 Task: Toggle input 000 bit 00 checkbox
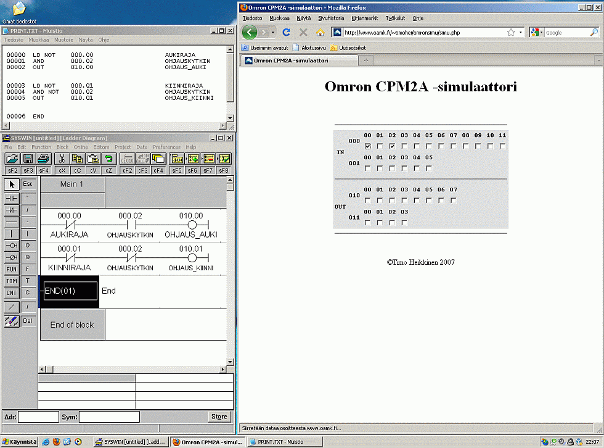pyautogui.click(x=368, y=146)
